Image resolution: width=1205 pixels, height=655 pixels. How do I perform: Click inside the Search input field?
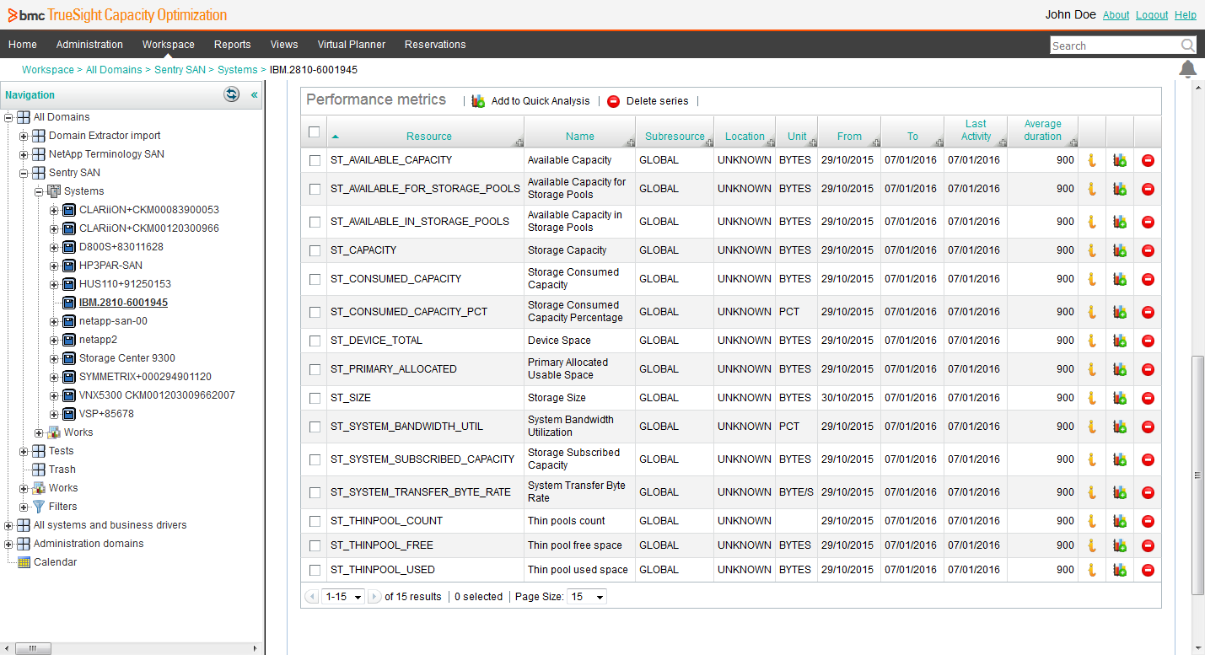(x=1115, y=46)
